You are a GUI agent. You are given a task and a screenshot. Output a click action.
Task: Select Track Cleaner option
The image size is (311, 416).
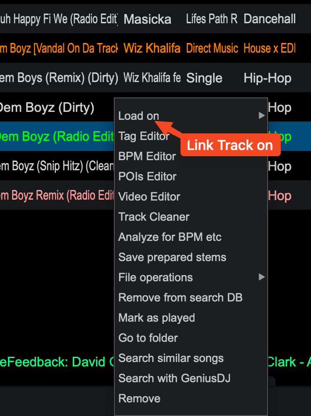coord(154,217)
